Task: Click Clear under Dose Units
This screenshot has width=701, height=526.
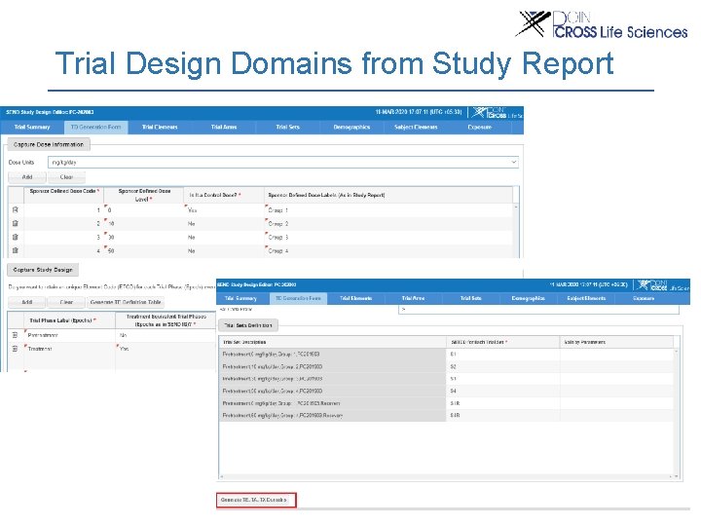Action: pyautogui.click(x=66, y=177)
